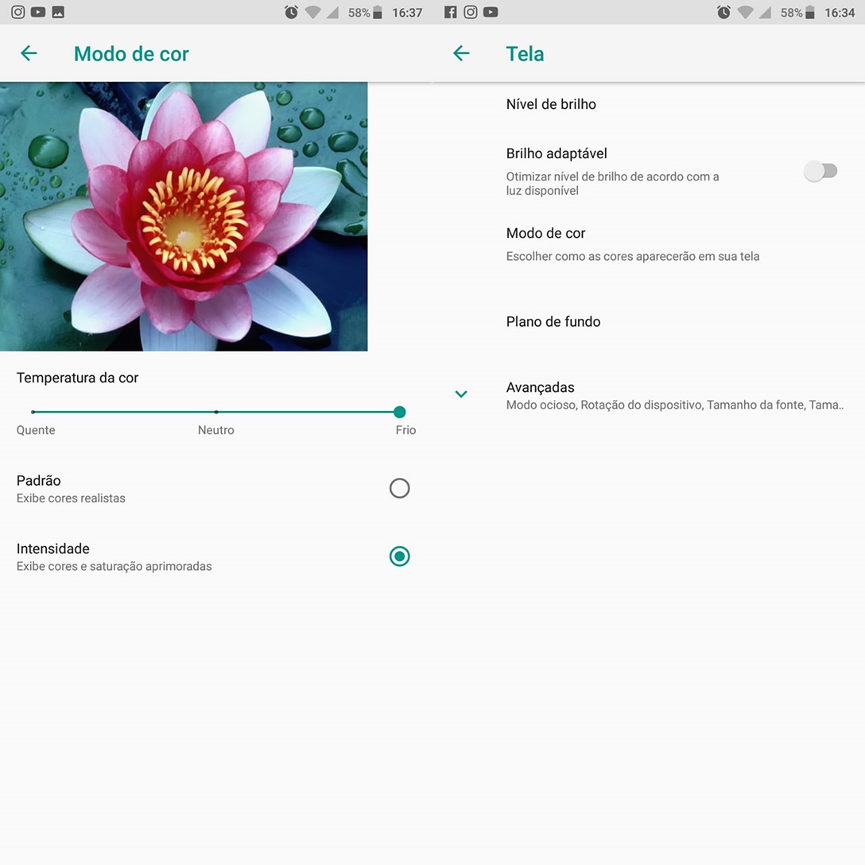
Task: Go back from Modo de cor screen
Action: pyautogui.click(x=29, y=53)
